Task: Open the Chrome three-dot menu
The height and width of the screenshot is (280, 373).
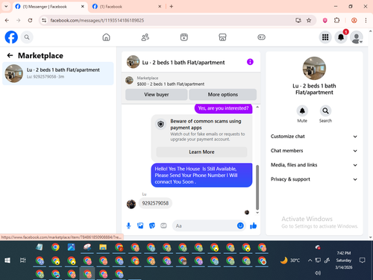Action: [x=366, y=20]
